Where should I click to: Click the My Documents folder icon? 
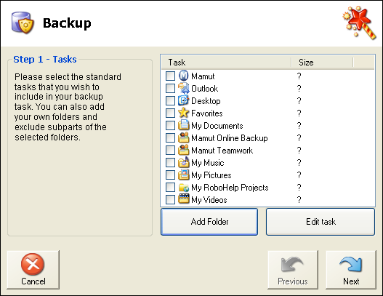click(183, 125)
